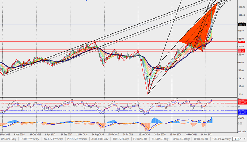This screenshot has width=247, height=142.
Task: Click the active XTI chart tab
Action: (237, 139)
